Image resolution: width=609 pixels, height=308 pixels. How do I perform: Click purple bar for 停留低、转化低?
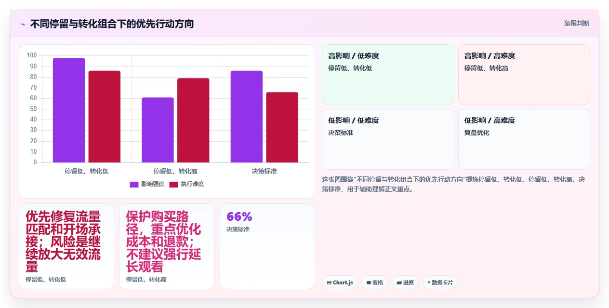point(69,110)
